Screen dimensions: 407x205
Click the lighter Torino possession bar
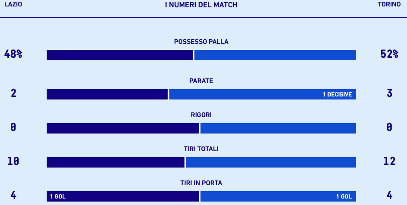click(x=275, y=55)
